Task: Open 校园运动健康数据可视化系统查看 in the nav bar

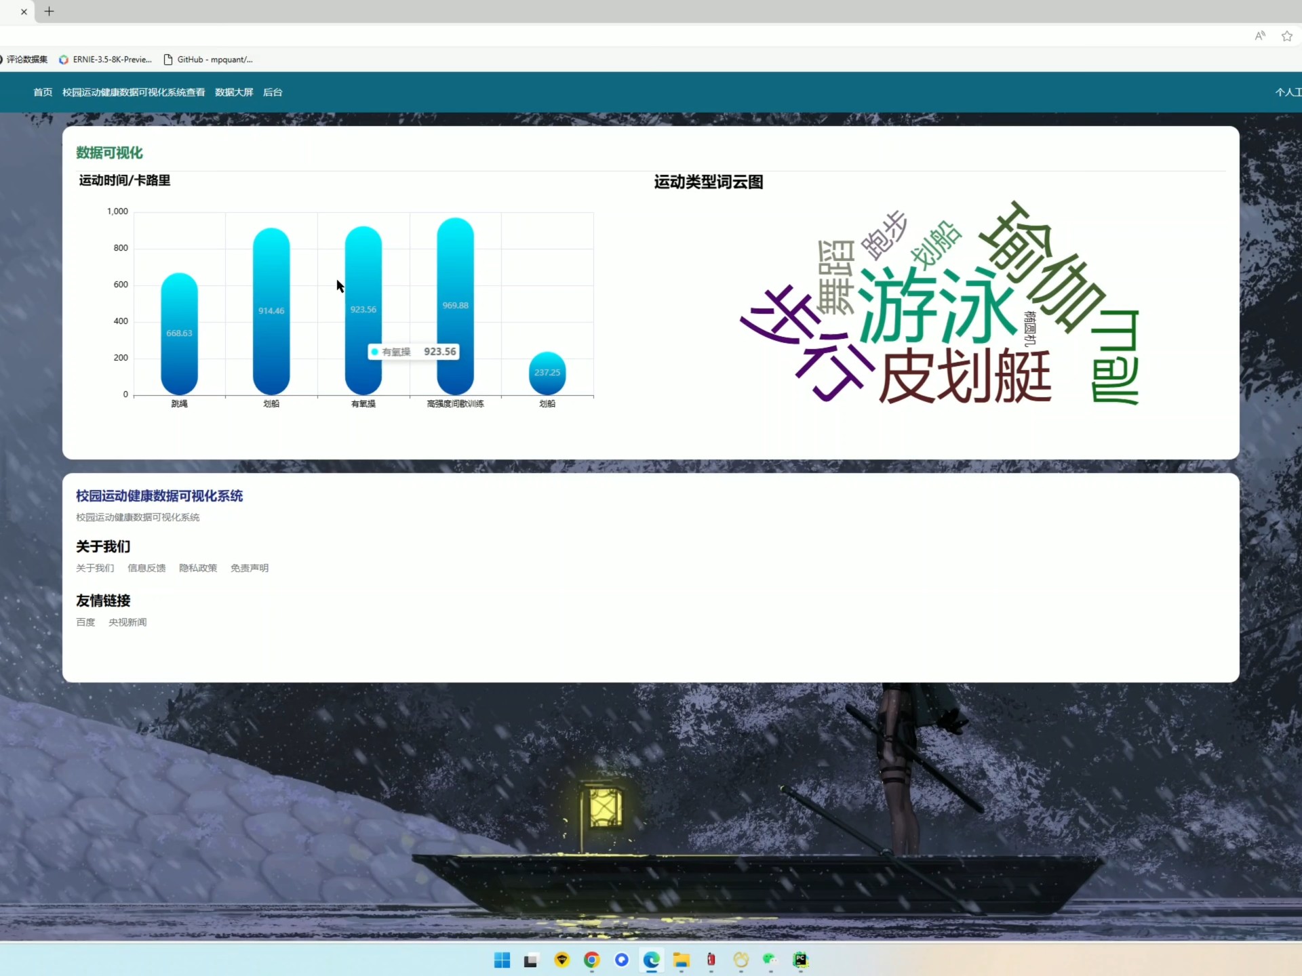Action: (134, 92)
